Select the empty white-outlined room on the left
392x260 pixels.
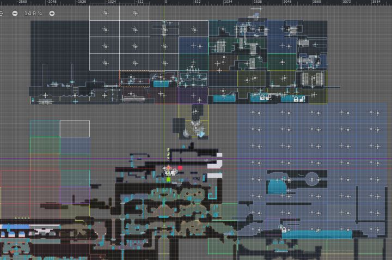[75, 129]
